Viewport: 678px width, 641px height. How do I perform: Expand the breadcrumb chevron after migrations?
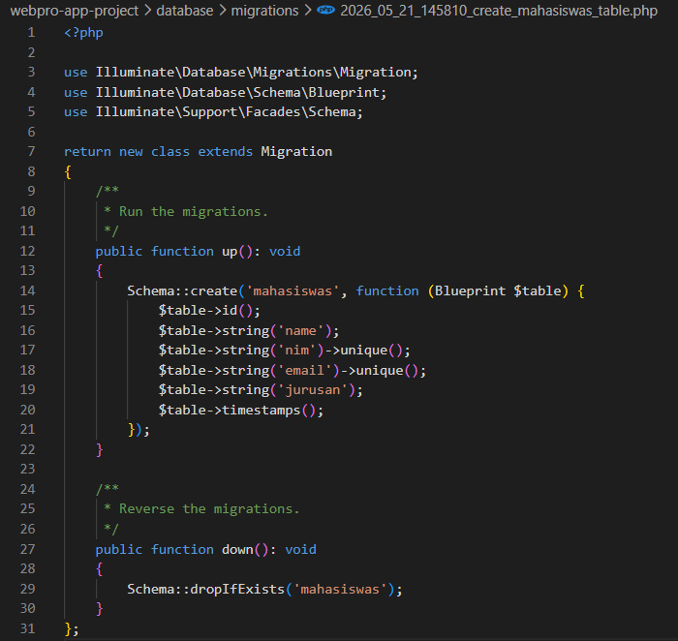(x=307, y=11)
